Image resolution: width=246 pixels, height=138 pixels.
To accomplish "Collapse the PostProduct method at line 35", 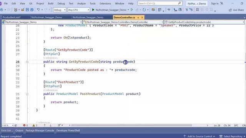I will click(x=27, y=94).
